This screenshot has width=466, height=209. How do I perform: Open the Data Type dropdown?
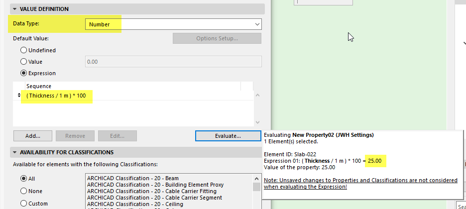(173, 24)
